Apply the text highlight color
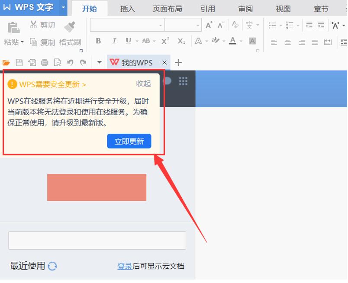This screenshot has width=348, height=283. (x=215, y=40)
